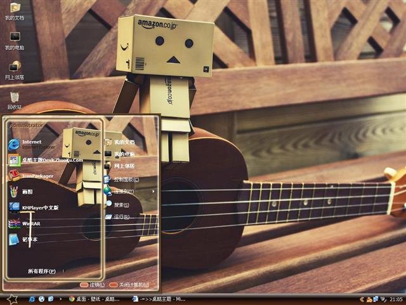This screenshot has height=305, width=406.
Task: Expand 所有程序(P) program list
Action: click(x=43, y=271)
